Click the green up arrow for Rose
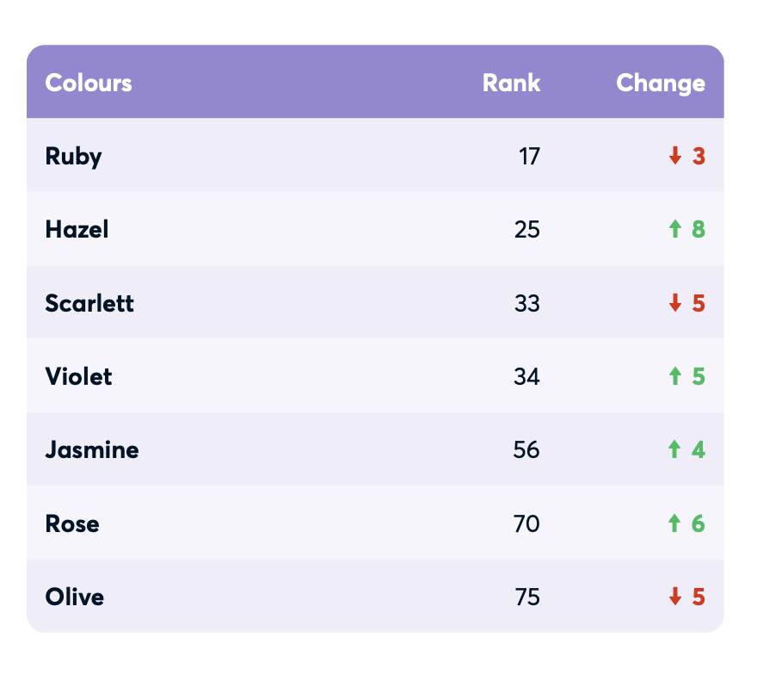Viewport: 757px width, 687px height. (675, 523)
